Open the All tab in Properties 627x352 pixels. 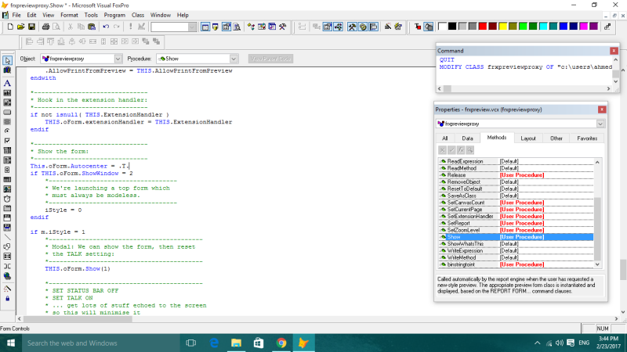coord(444,138)
